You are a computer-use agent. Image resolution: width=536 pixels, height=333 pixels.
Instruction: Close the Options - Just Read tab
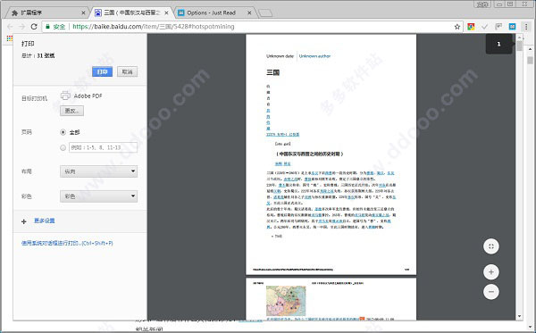[249, 13]
